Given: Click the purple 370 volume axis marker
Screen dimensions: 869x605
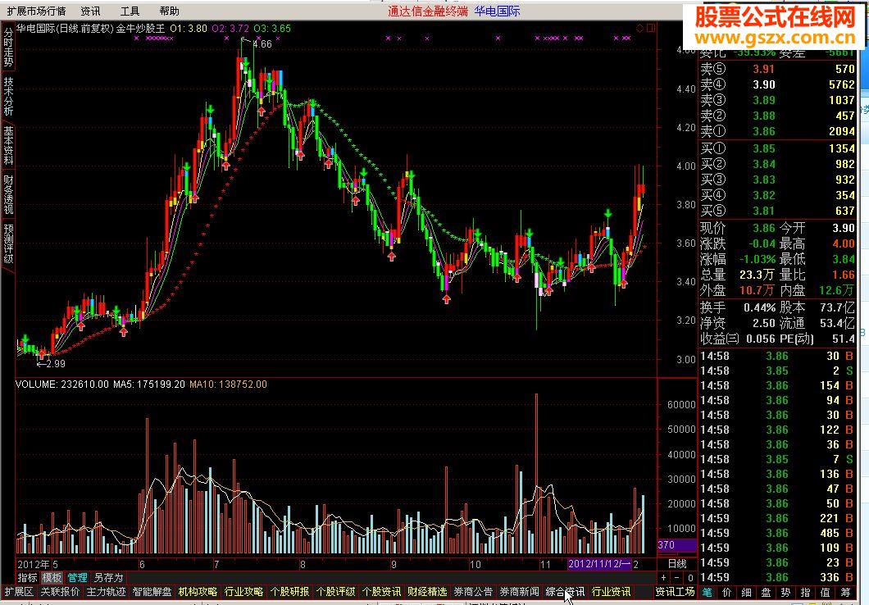Looking at the screenshot, I should (676, 545).
